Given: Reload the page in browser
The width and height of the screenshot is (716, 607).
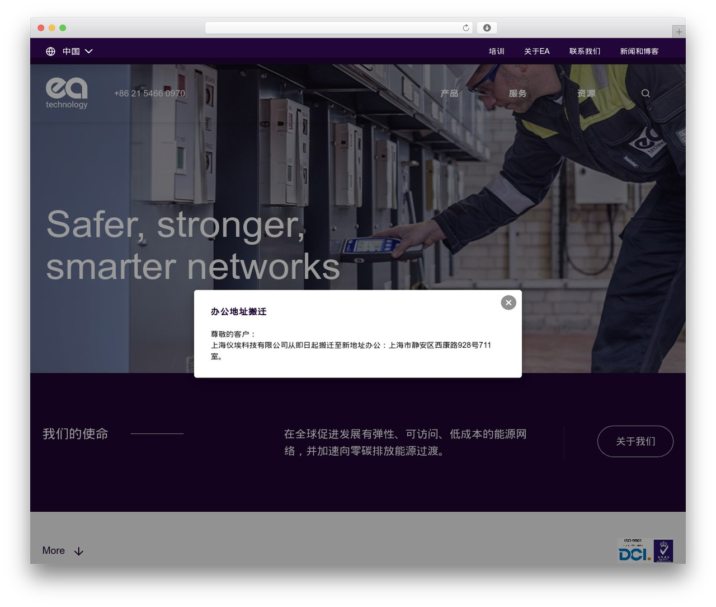Looking at the screenshot, I should coord(466,28).
